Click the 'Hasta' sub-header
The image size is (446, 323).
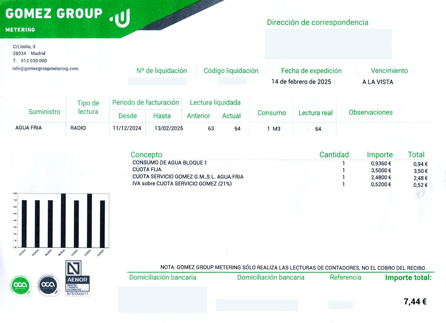[162, 116]
